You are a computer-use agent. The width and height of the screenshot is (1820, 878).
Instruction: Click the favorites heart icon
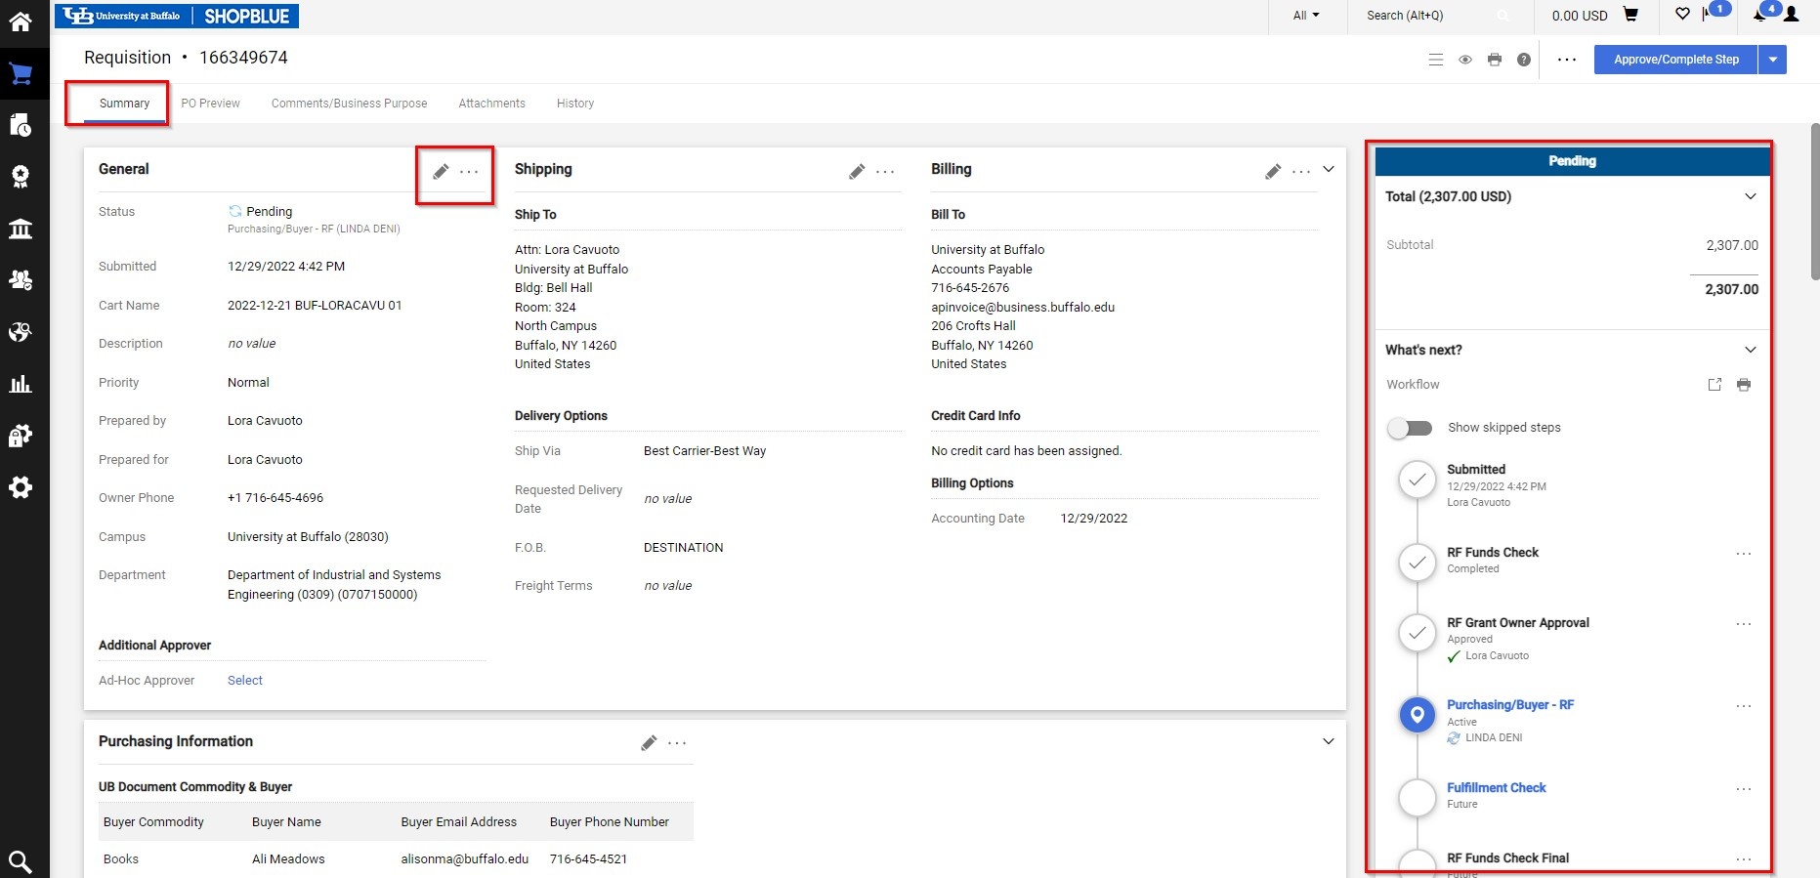(x=1682, y=15)
